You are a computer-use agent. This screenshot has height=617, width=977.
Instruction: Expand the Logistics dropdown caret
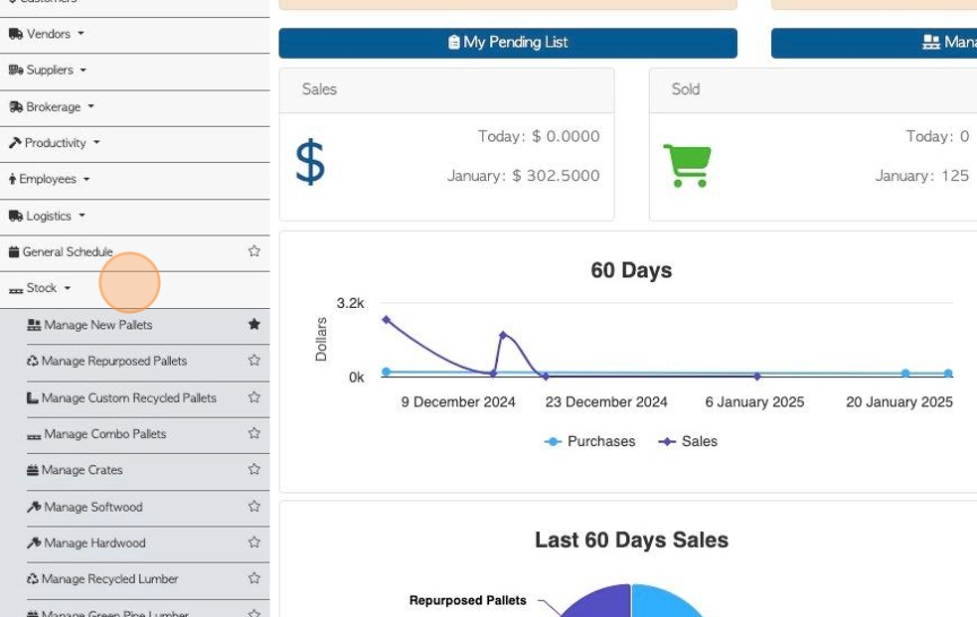tap(81, 216)
